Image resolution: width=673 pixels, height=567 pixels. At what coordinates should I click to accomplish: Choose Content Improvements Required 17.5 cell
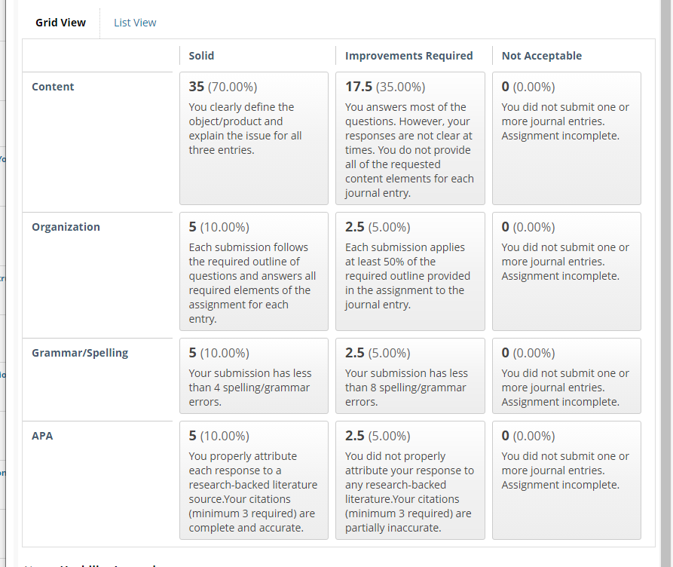click(410, 138)
